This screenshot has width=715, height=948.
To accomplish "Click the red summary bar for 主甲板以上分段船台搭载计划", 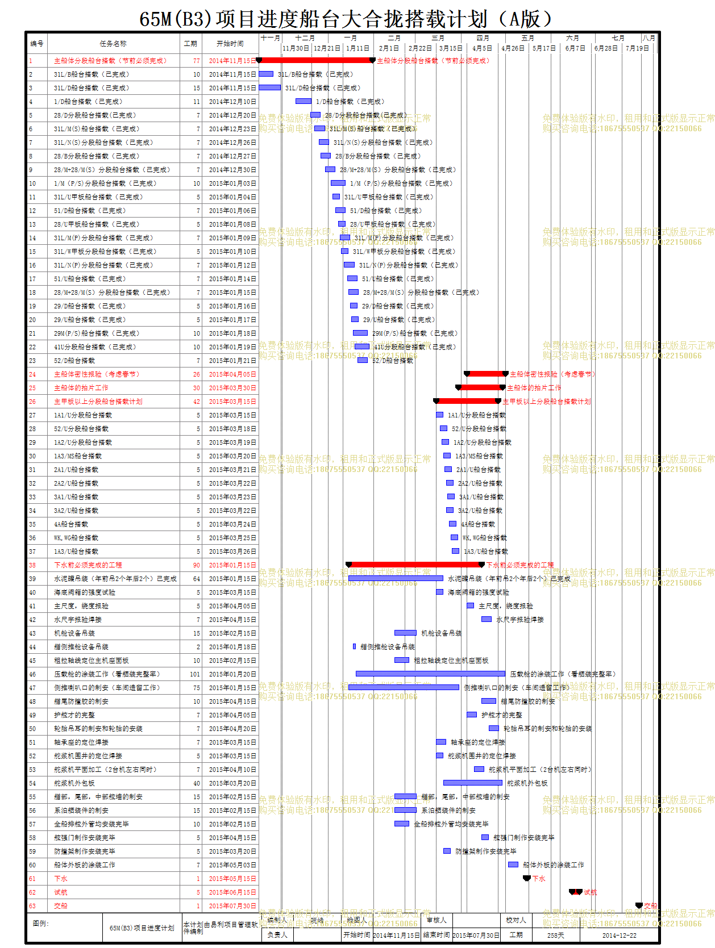I will [467, 400].
